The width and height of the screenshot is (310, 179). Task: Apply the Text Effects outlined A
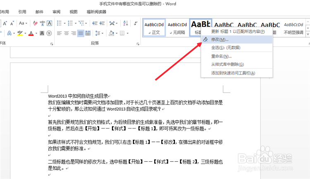click(x=9, y=33)
